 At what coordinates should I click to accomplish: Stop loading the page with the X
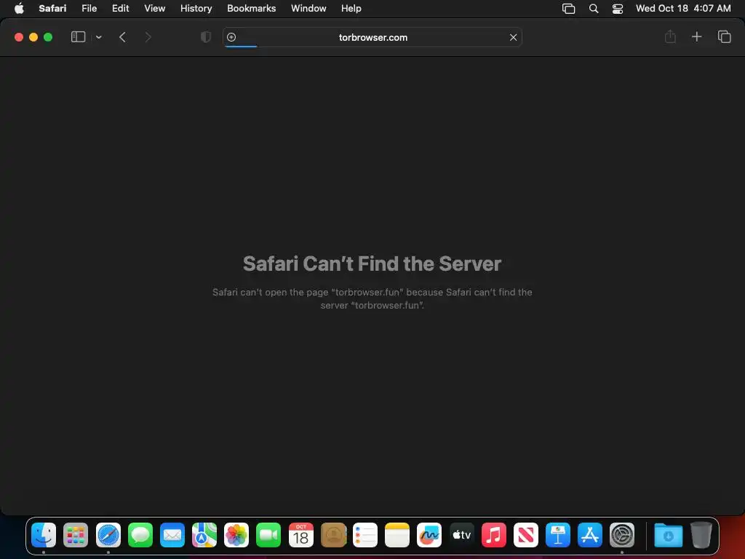[x=513, y=37]
